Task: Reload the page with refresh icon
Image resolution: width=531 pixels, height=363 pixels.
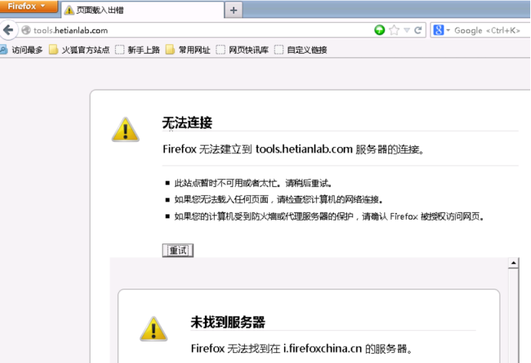Action: click(x=418, y=31)
